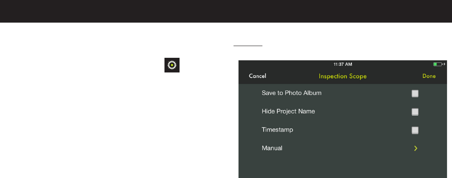The width and height of the screenshot is (452, 178).
Task: Click the empty panel area below Manual
Action: click(342, 168)
